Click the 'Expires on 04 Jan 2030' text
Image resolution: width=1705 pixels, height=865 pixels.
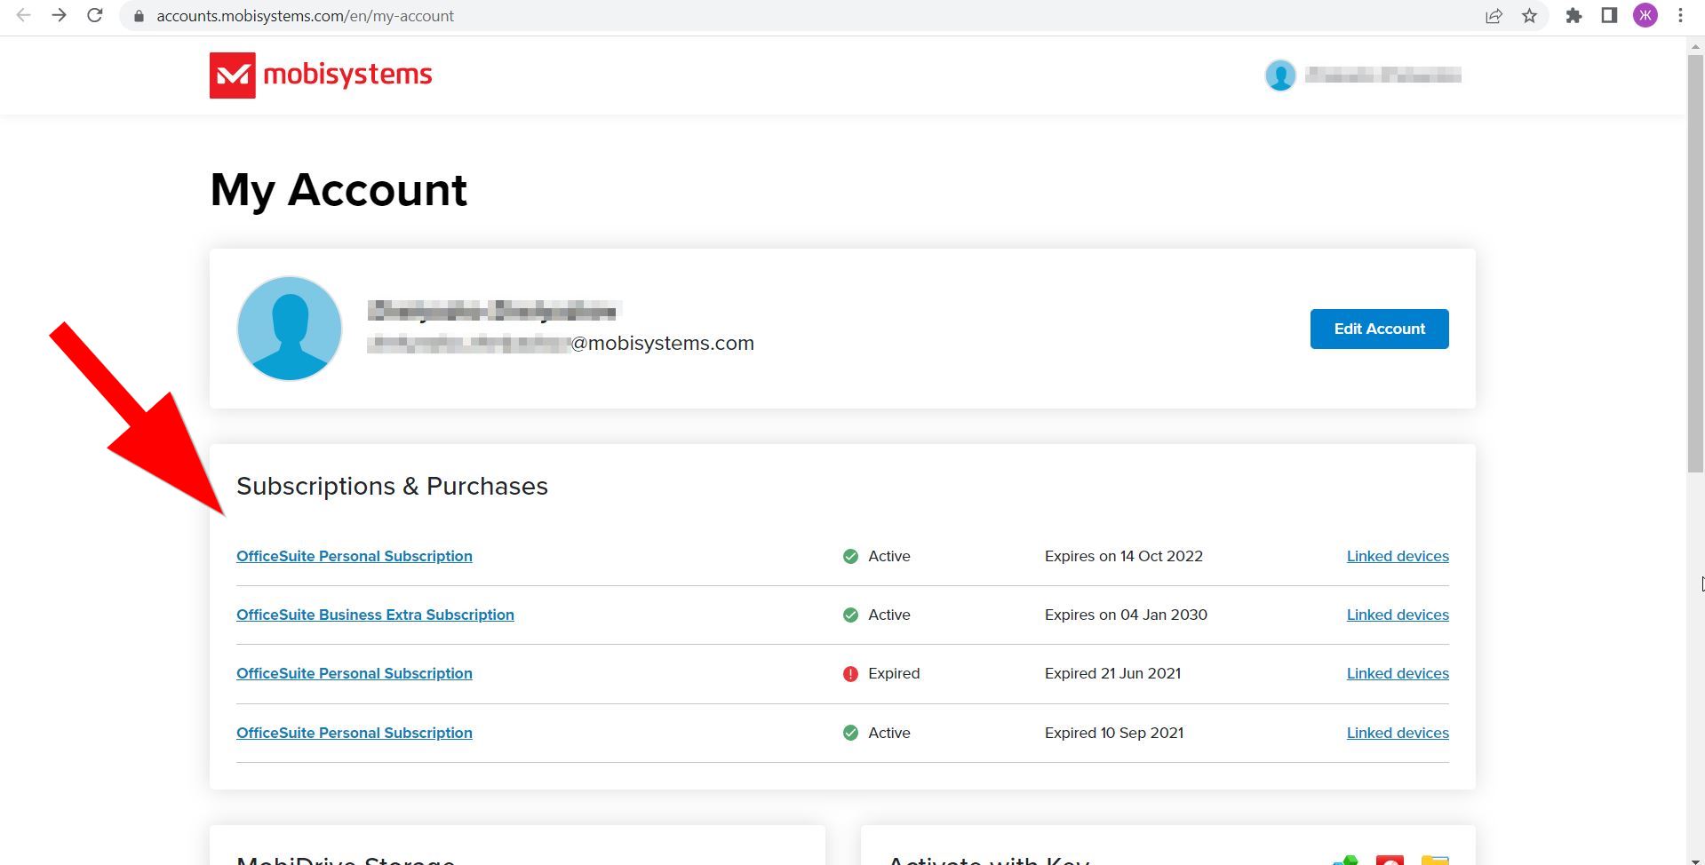(1126, 615)
